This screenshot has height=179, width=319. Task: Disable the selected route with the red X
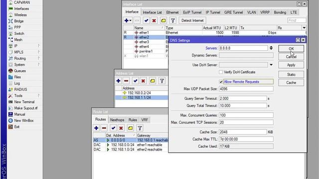point(121,128)
